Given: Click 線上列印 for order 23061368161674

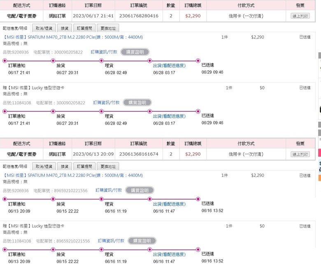Looking at the screenshot, I should tap(300, 154).
